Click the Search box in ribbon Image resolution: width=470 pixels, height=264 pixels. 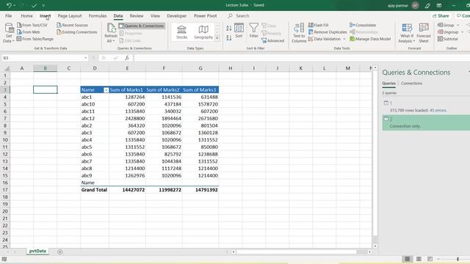click(242, 16)
